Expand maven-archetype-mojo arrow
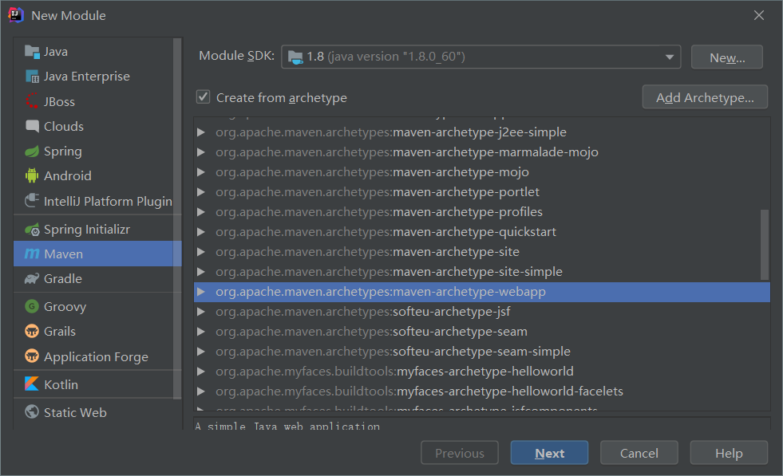Screen dimensions: 783x476 [x=201, y=172]
